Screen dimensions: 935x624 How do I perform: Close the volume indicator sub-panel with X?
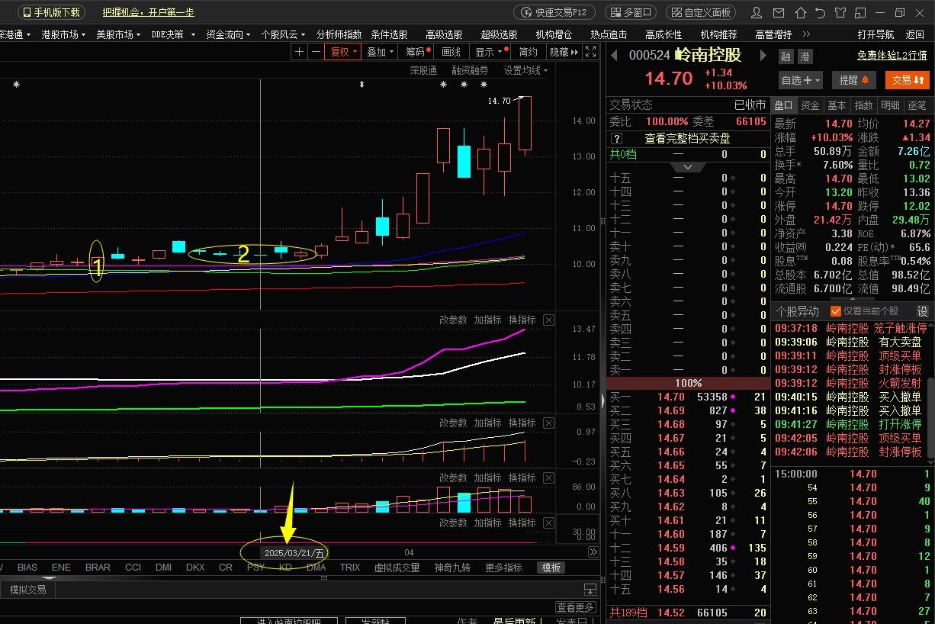548,478
